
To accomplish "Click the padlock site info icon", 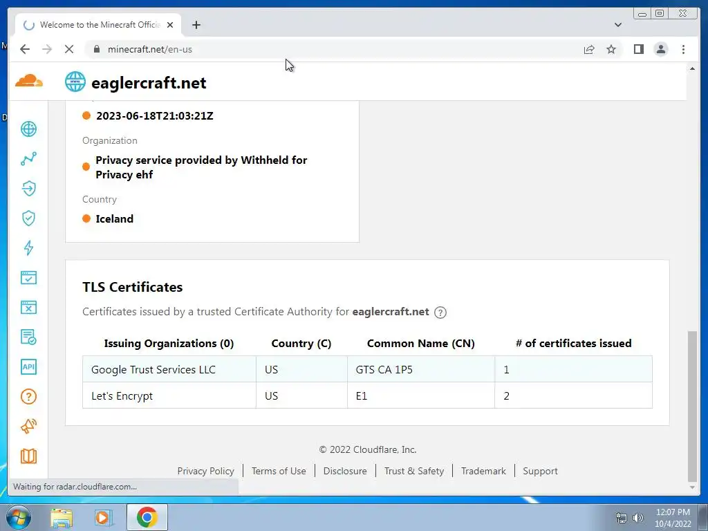I will pyautogui.click(x=97, y=49).
